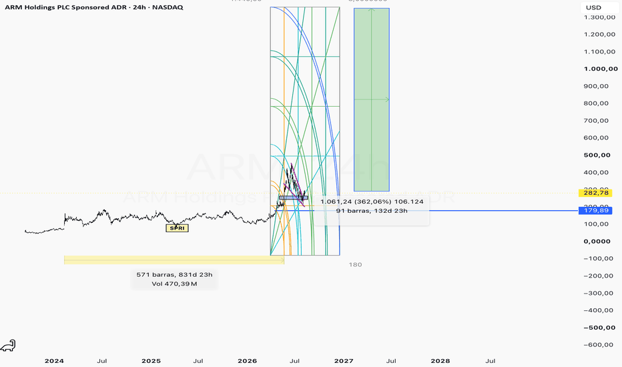Image resolution: width=622 pixels, height=367 pixels.
Task: Open the USD currency selector
Action: click(594, 7)
